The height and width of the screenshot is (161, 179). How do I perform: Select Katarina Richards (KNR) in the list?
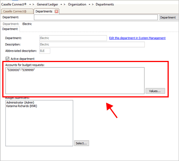coord(22,106)
